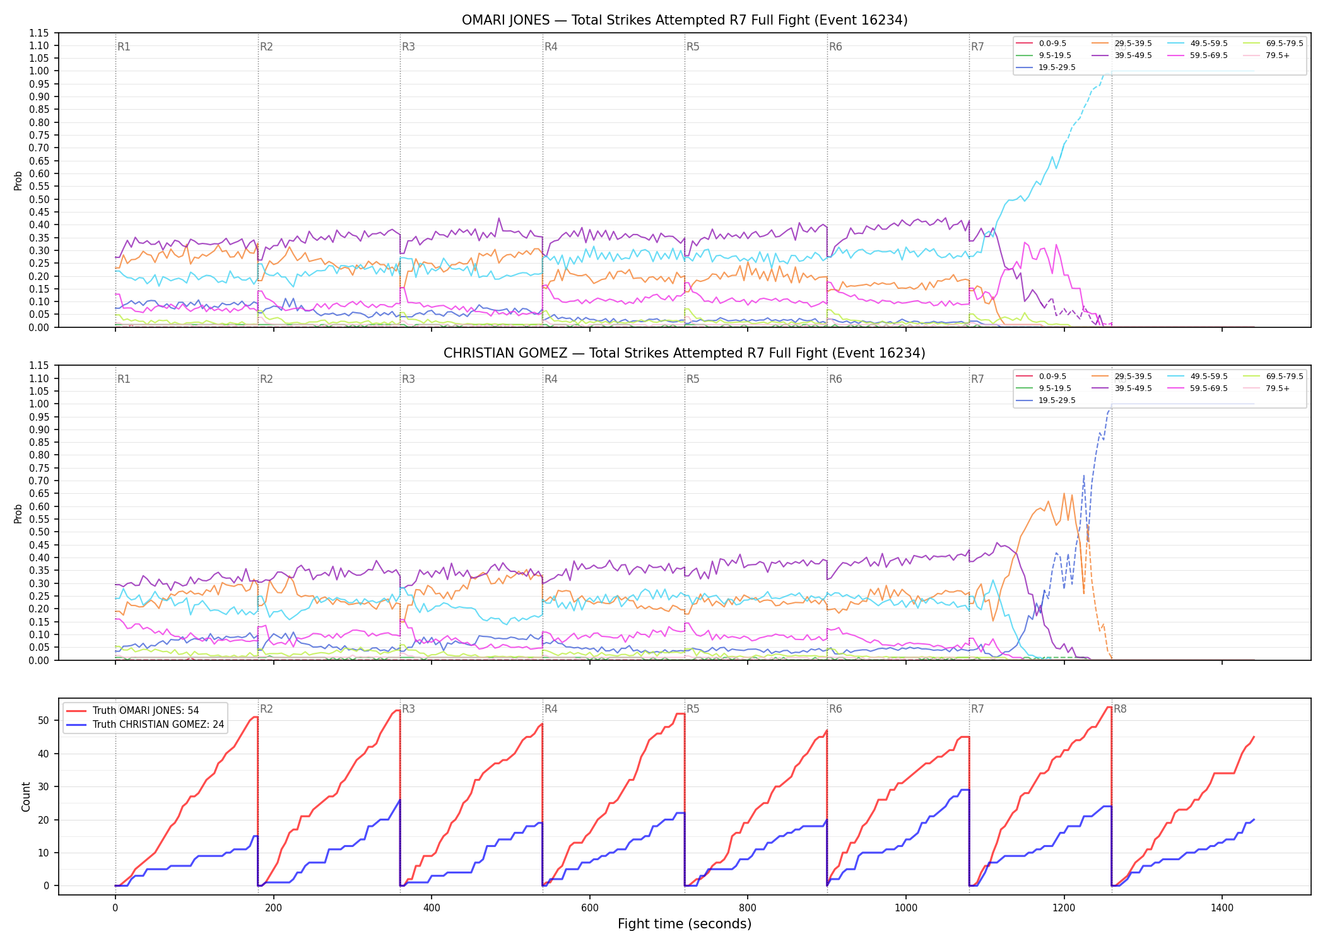Click the '800' tick on the fight time axis

(x=748, y=908)
